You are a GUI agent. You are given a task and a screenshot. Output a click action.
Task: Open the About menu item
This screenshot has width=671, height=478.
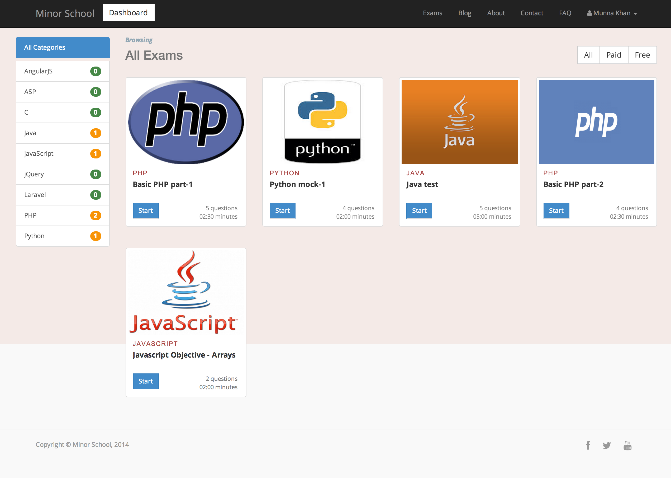[496, 13]
